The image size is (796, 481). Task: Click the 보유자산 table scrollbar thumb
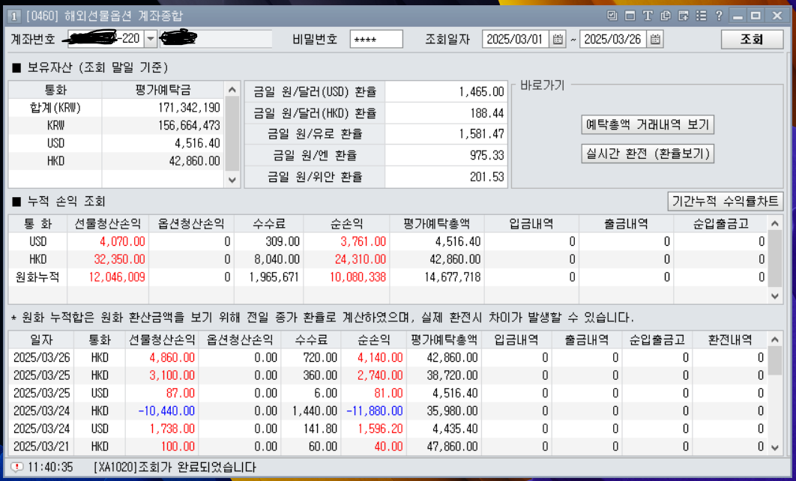(x=232, y=134)
